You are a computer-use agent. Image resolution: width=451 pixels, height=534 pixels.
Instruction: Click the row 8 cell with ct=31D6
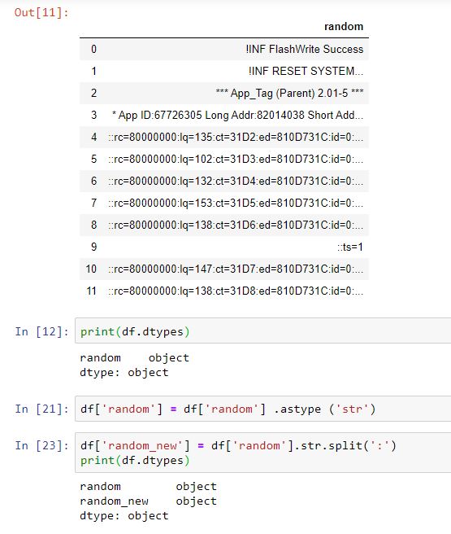tap(236, 225)
